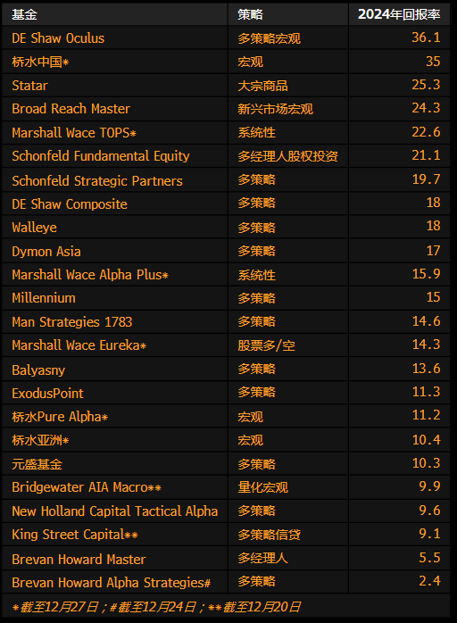Click Marshall Wace TOPS fund name

tap(74, 132)
